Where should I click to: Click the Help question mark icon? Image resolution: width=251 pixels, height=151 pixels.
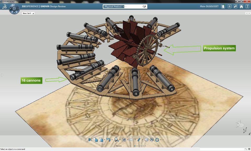(247, 7)
